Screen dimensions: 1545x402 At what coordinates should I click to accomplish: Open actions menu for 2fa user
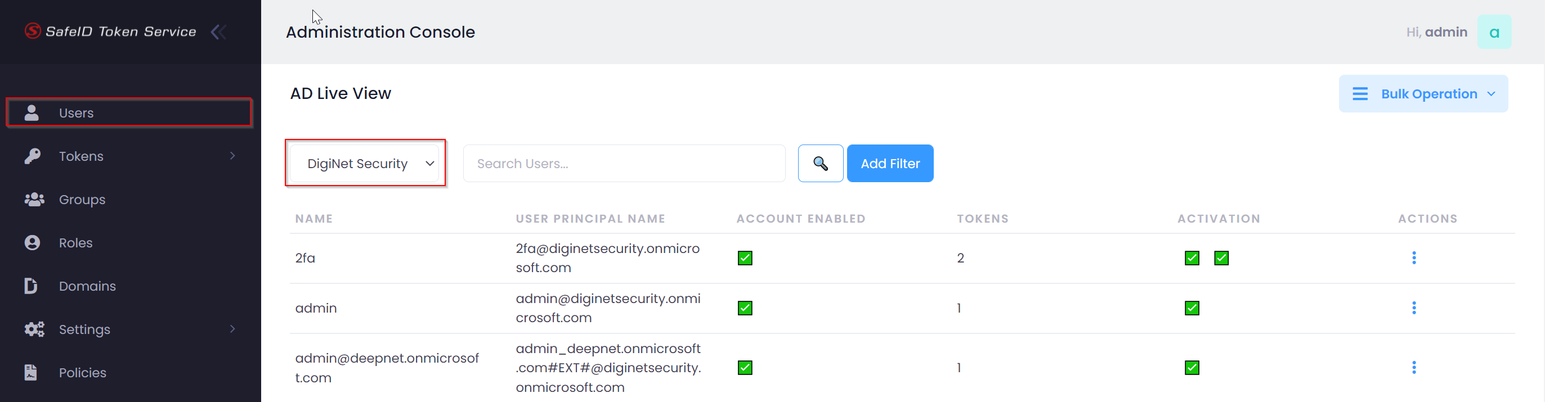click(x=1413, y=258)
